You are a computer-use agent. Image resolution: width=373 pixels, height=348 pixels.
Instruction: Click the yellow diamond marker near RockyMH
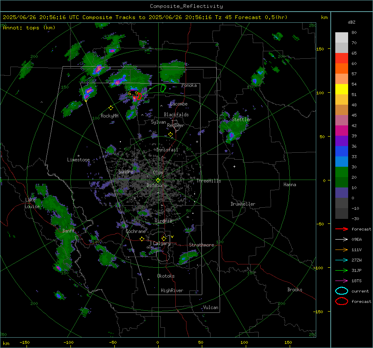[111, 108]
